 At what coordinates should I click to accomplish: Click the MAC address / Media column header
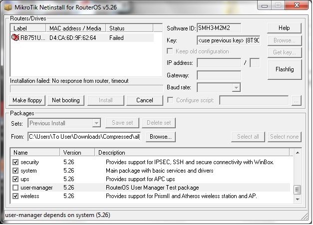[x=76, y=28]
